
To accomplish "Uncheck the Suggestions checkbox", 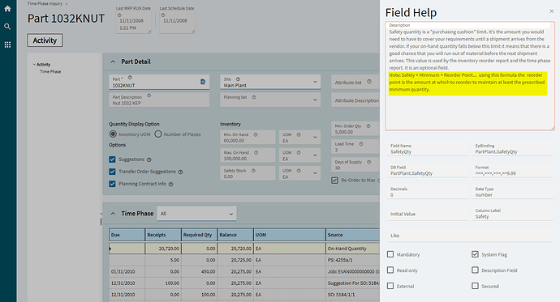I will click(112, 160).
